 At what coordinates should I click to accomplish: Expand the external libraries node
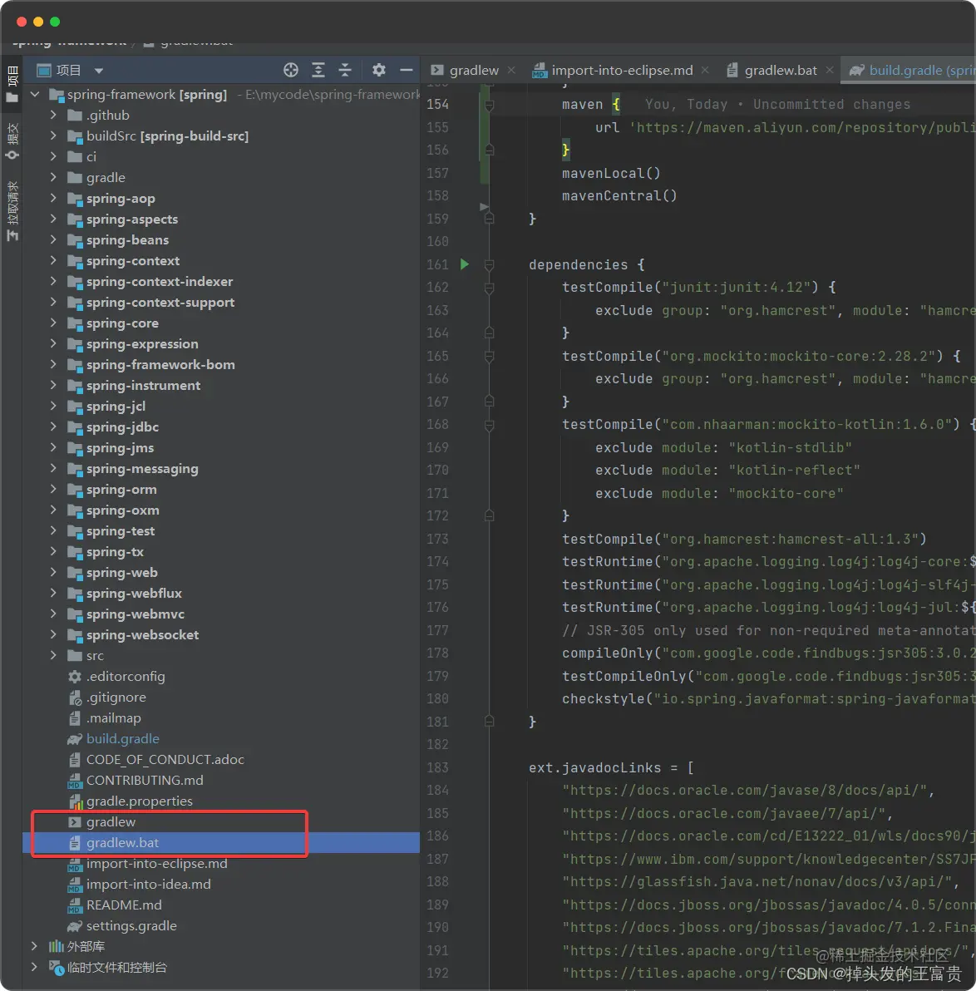(x=35, y=946)
